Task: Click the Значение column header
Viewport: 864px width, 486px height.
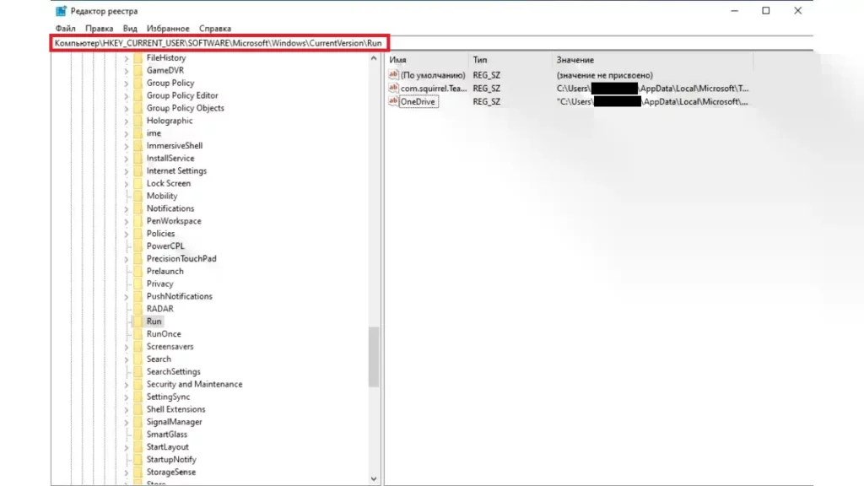Action: [x=574, y=60]
